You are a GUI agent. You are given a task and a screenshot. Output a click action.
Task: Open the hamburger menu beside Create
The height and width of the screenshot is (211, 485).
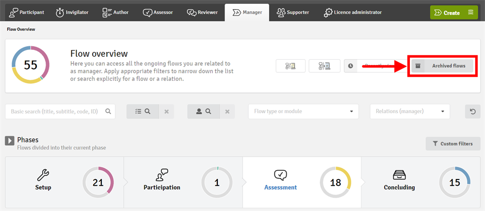[x=470, y=13]
